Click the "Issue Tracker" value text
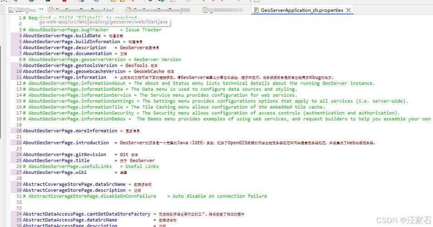The width and height of the screenshot is (433, 227). coord(143,30)
